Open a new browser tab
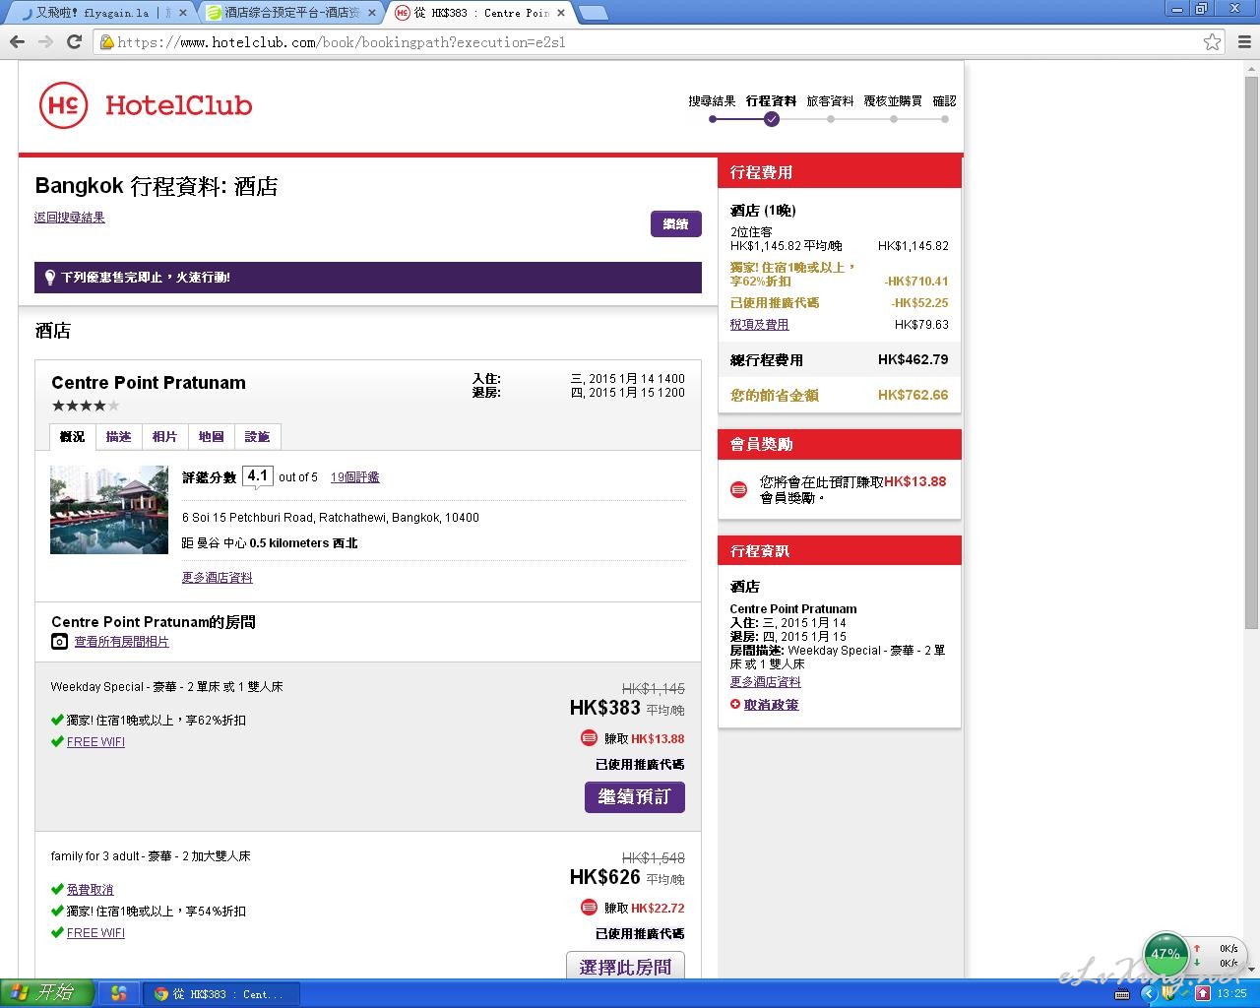The width and height of the screenshot is (1260, 1008). (x=593, y=13)
